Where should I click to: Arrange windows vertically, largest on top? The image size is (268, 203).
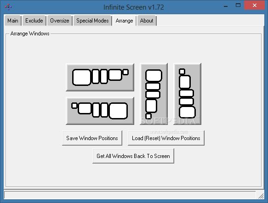154,94
